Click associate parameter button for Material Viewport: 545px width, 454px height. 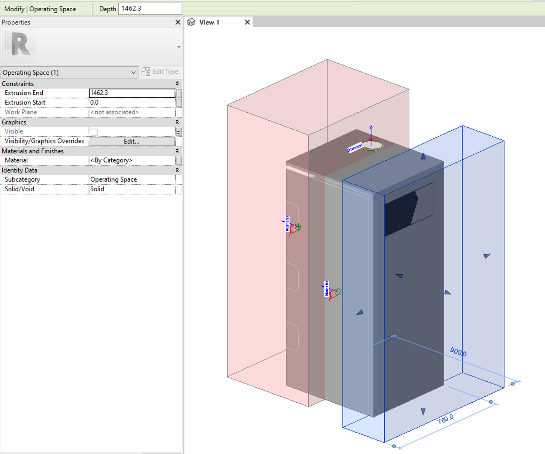179,160
